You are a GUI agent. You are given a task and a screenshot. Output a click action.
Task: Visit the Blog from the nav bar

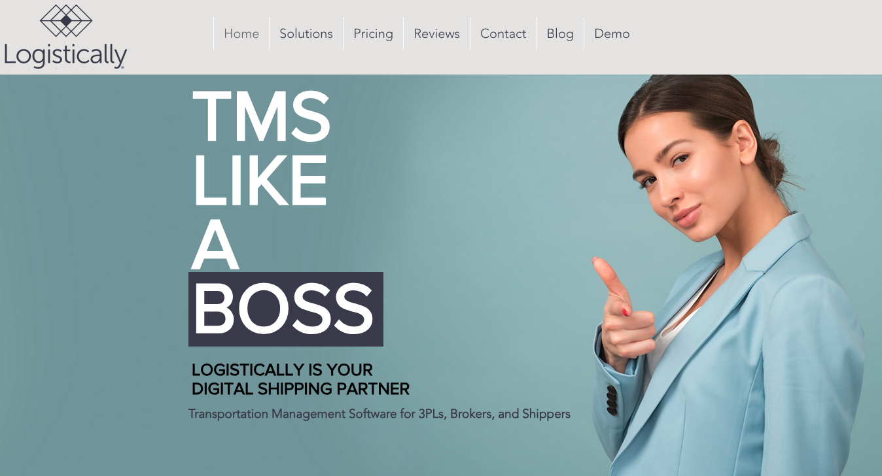point(560,33)
